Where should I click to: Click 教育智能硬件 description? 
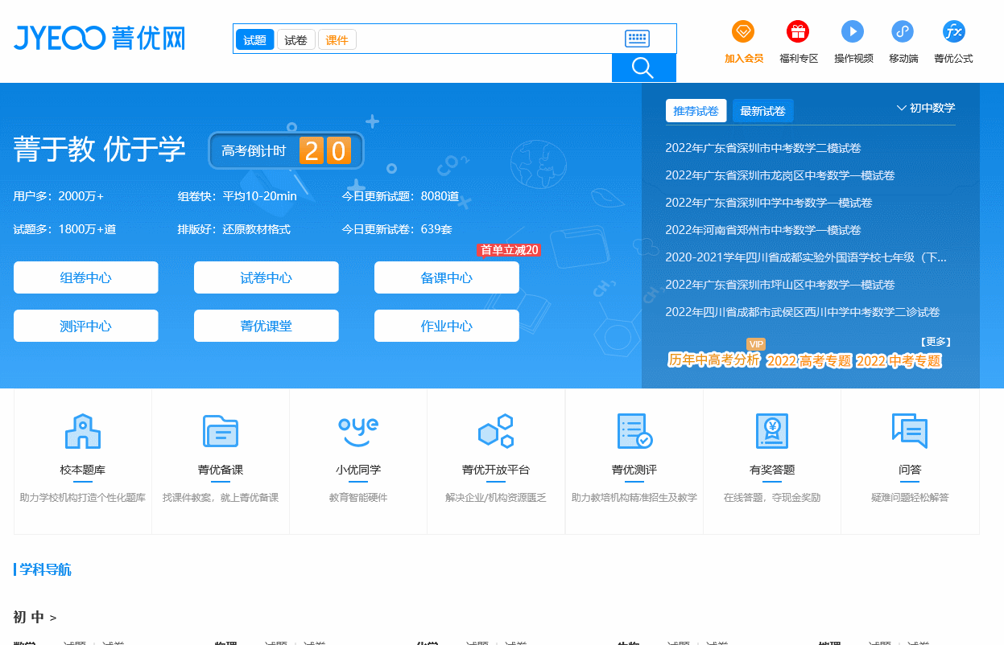(358, 498)
